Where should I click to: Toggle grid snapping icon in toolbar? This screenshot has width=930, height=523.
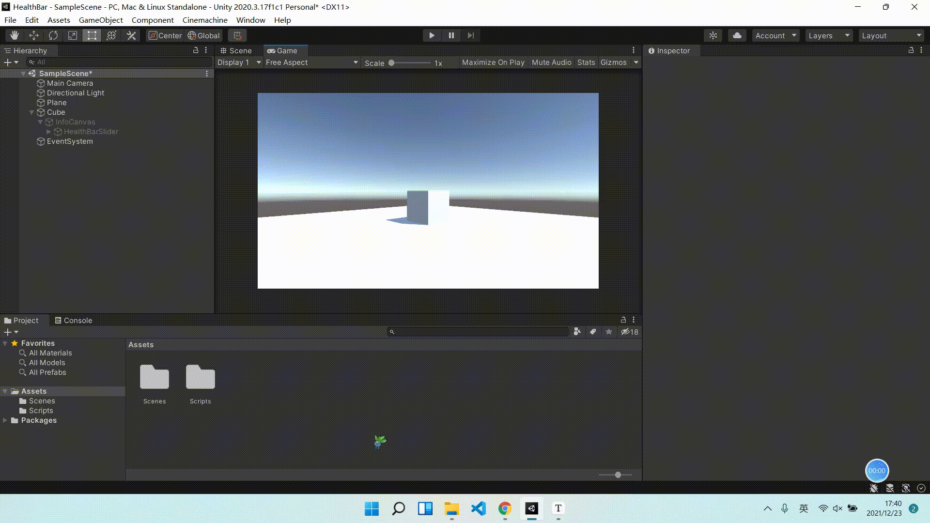(237, 35)
